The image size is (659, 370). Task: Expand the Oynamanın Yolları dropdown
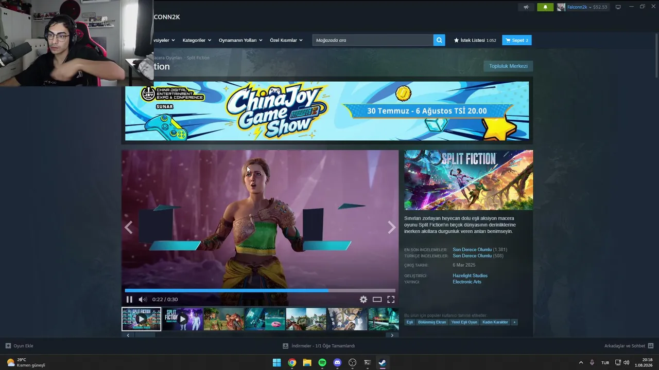point(240,40)
